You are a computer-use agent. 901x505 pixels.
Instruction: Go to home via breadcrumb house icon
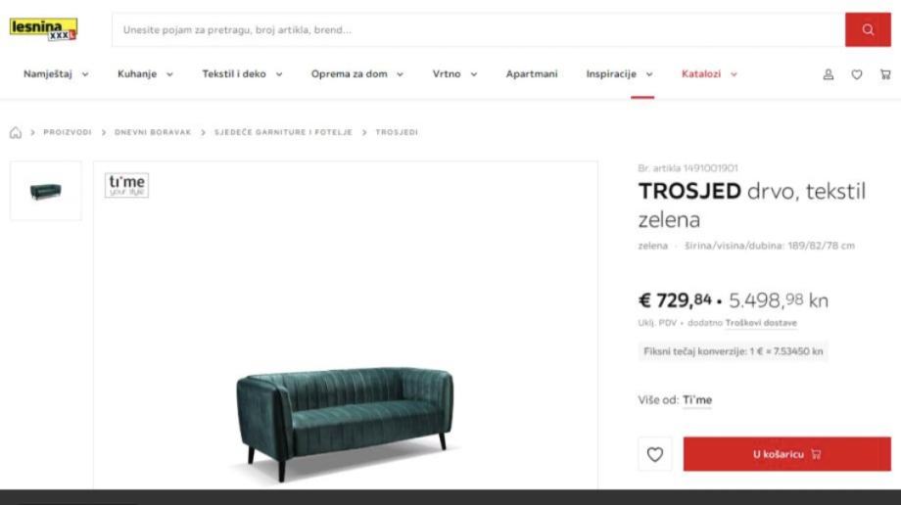(16, 133)
